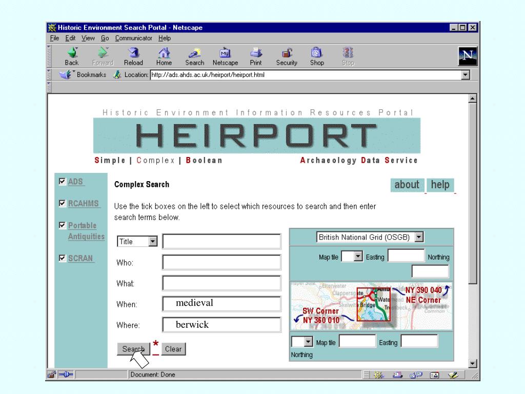Go back with the Back toolbar icon
Screen dimensions: 525x394
click(72, 56)
